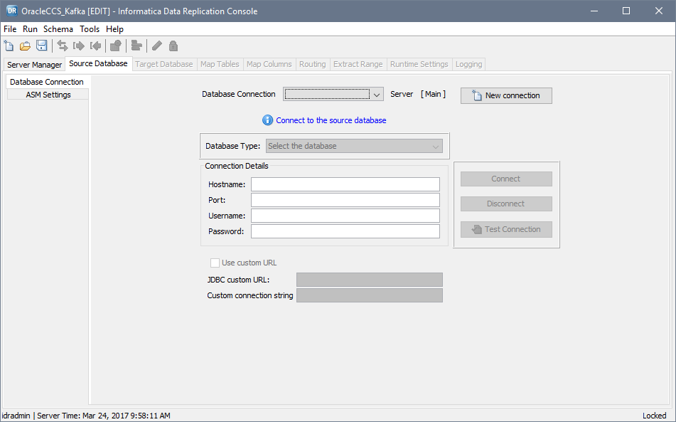Click the Test Connection button
Screen dimensions: 676x422
tap(506, 229)
